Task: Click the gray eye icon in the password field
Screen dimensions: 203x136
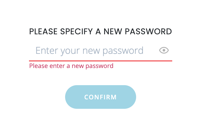Action: pos(164,51)
